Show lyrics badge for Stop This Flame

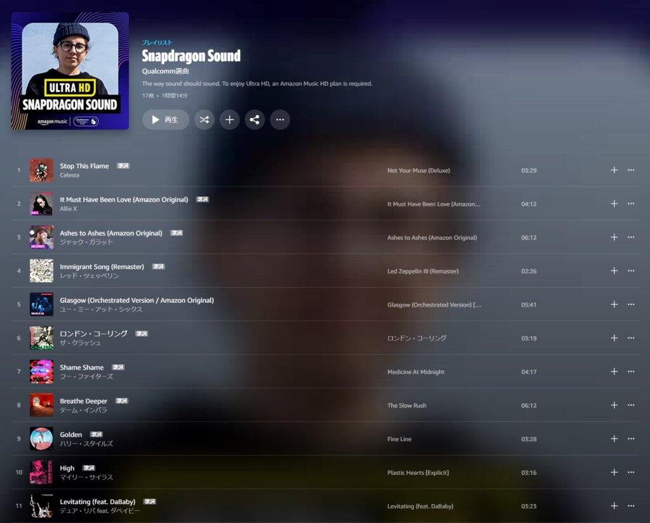(123, 166)
